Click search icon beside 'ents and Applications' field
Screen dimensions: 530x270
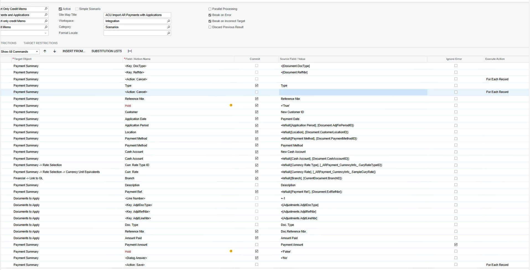(x=46, y=15)
